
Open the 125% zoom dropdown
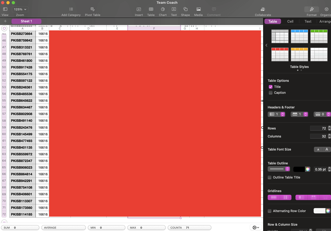click(x=21, y=9)
